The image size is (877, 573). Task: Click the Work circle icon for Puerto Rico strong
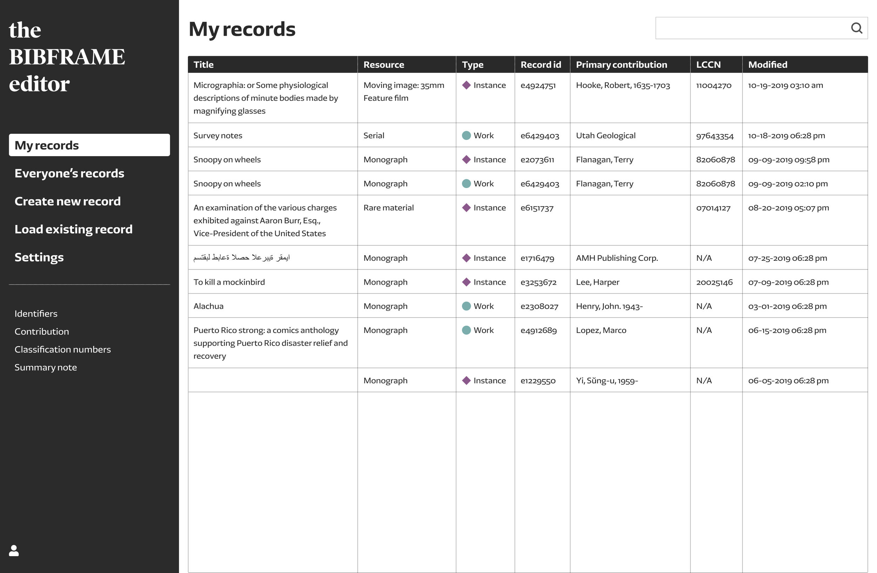[x=466, y=330]
